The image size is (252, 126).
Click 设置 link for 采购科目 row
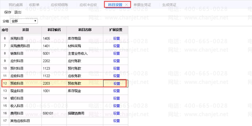pos(117,38)
